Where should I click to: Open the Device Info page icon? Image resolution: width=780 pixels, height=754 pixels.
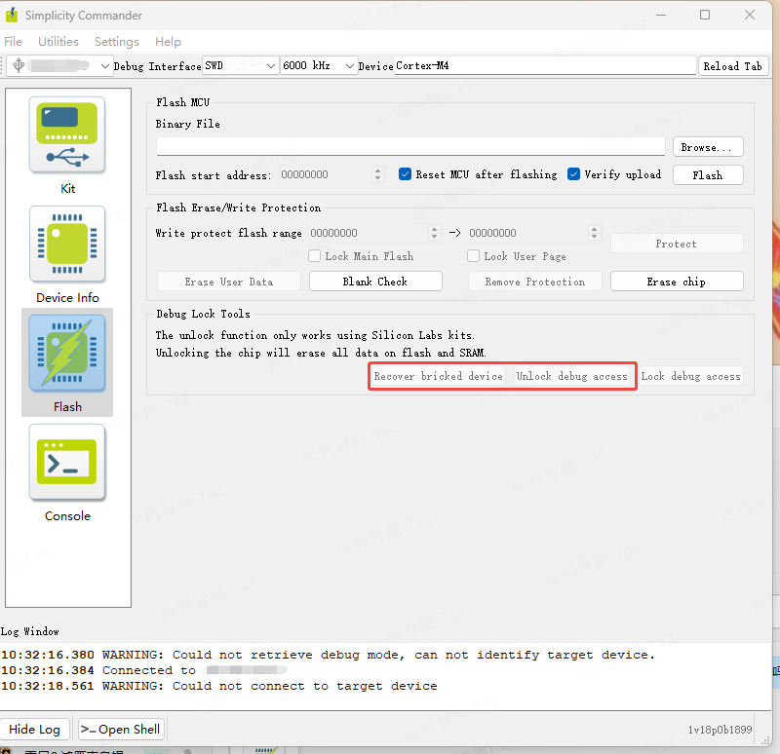click(67, 245)
